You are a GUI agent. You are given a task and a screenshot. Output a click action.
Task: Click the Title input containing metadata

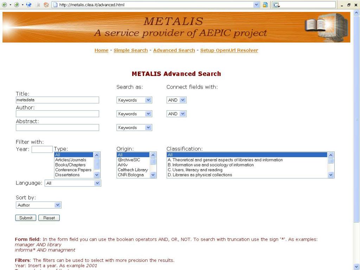coord(57,100)
